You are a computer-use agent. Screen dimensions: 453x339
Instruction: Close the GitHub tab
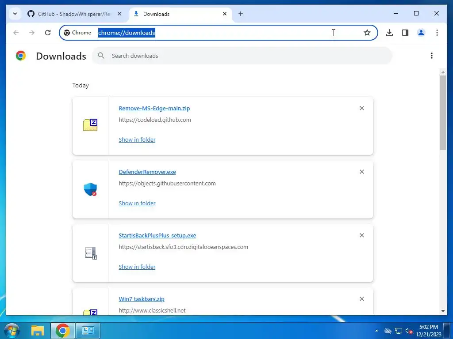[119, 14]
